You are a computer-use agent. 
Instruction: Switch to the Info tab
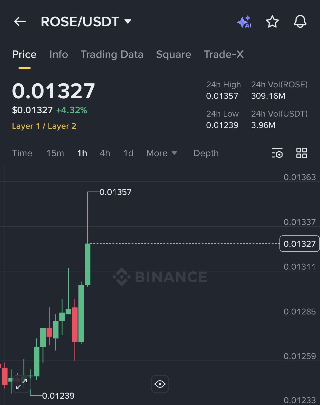pyautogui.click(x=59, y=54)
